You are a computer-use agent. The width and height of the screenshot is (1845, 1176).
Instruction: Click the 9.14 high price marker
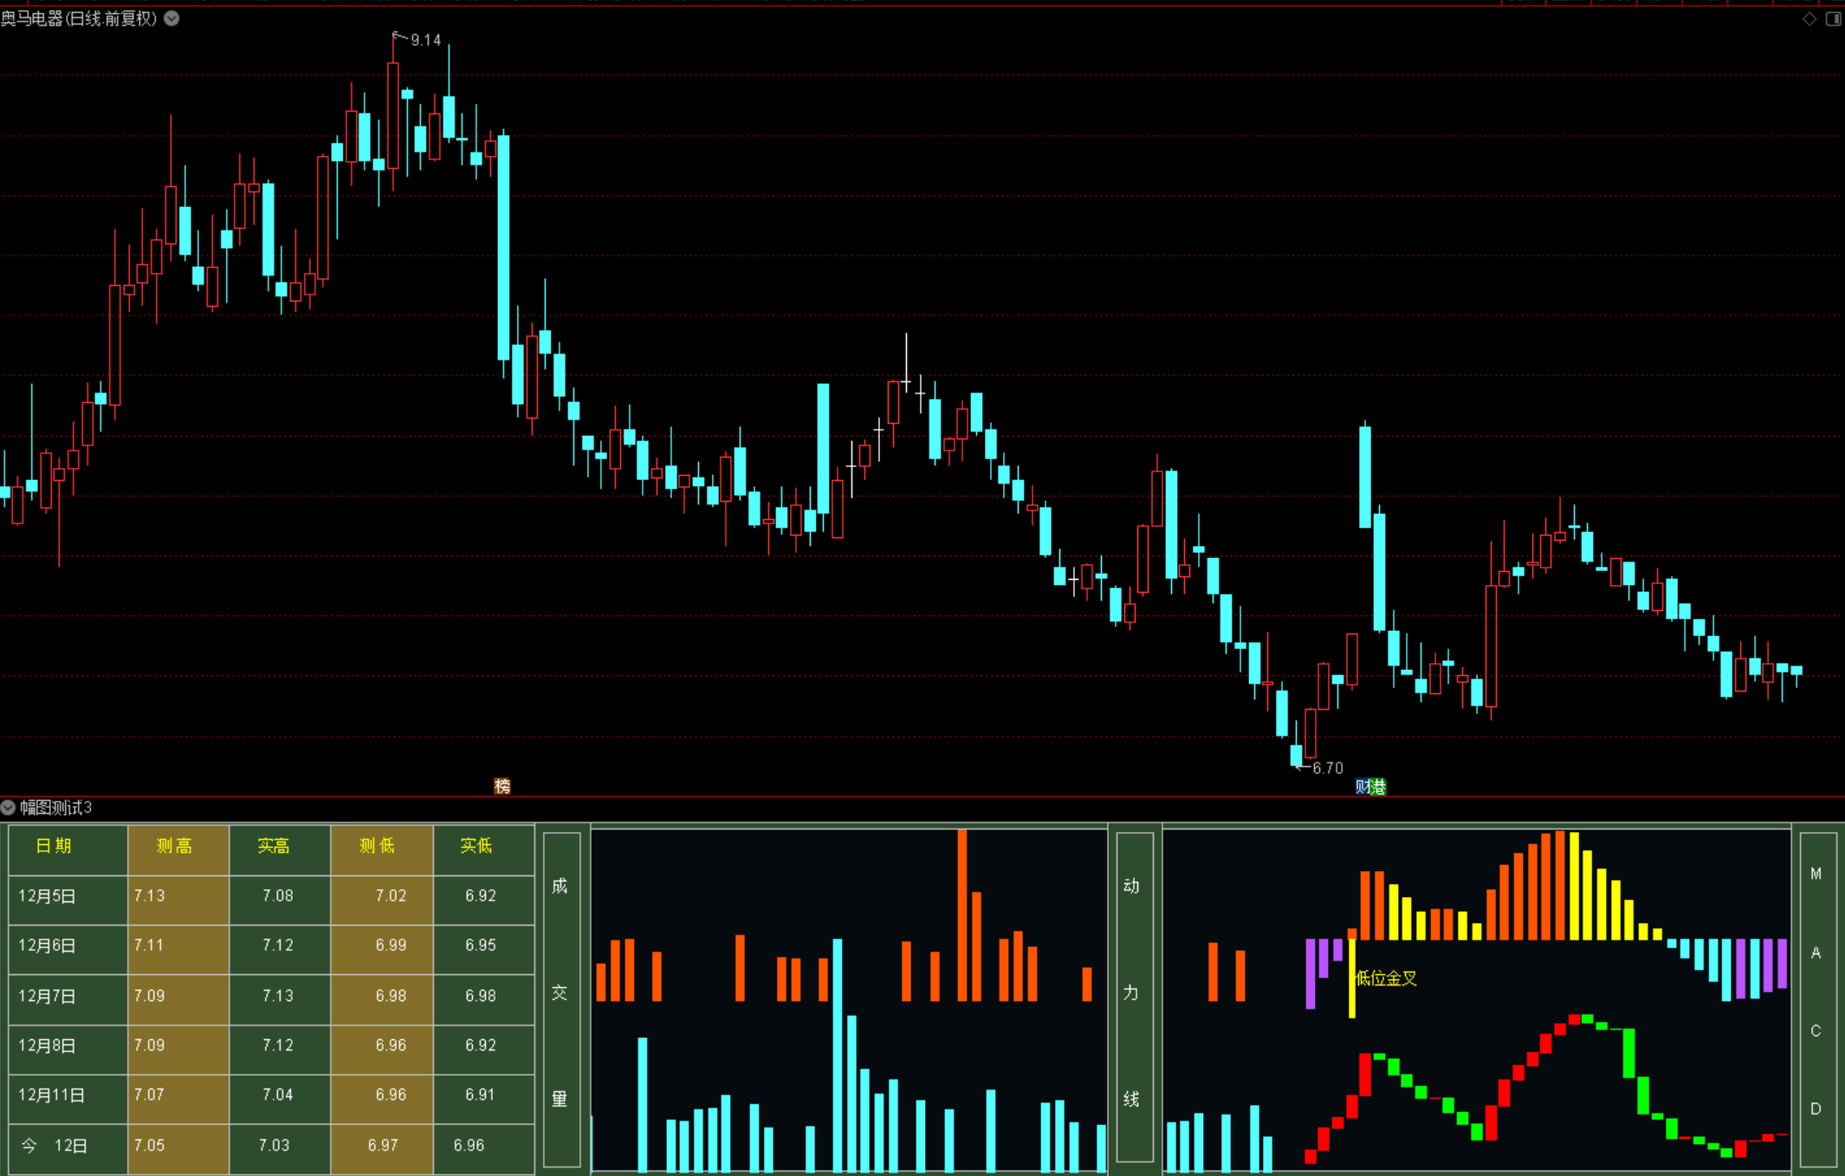point(424,40)
